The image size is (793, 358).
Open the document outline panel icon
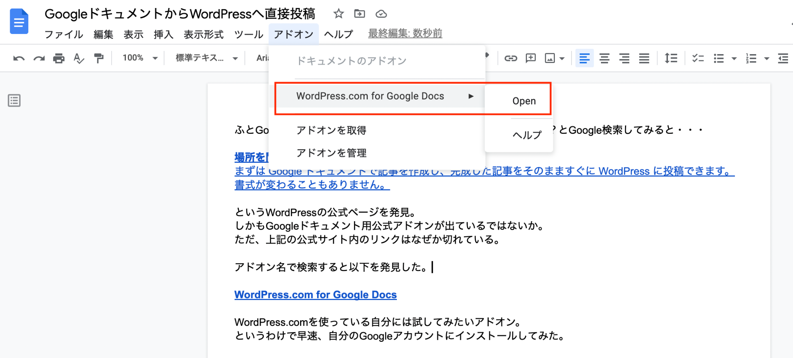[x=14, y=101]
